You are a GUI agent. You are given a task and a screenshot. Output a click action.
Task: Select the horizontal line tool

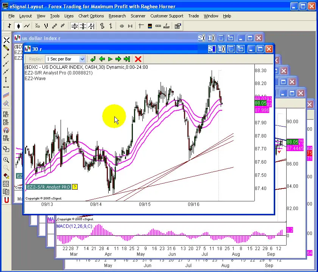(6, 87)
